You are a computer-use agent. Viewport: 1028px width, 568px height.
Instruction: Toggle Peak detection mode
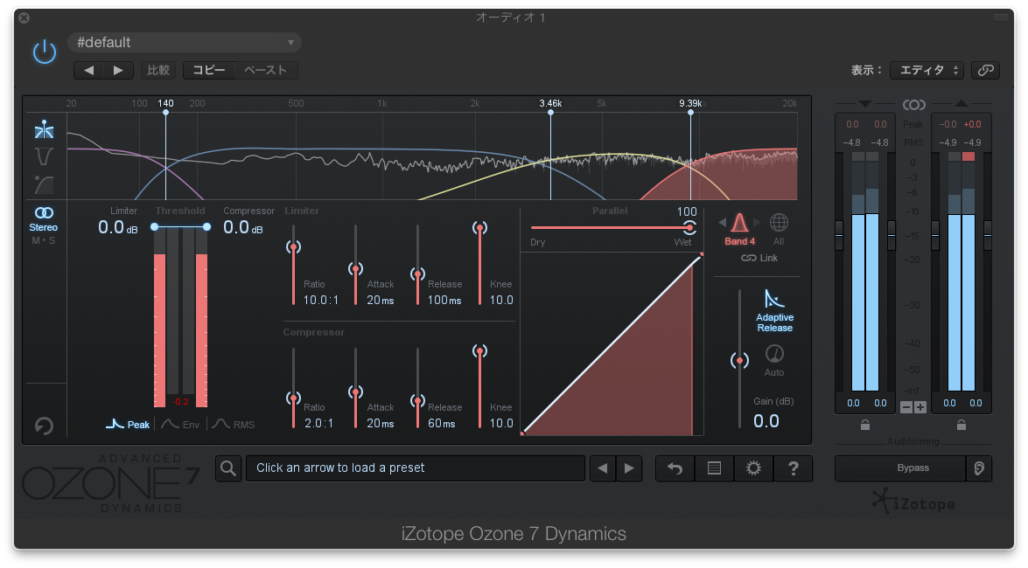click(129, 424)
